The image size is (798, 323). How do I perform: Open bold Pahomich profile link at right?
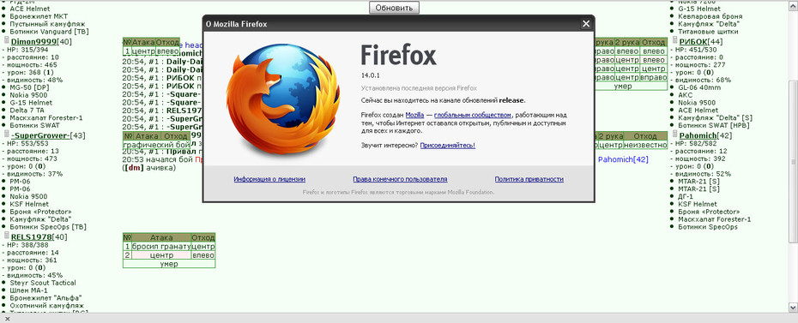click(x=698, y=135)
